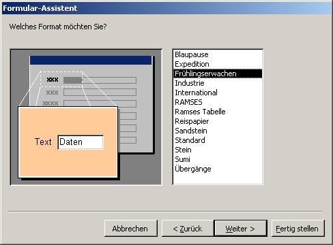Screen dimensions: 333x245
Task: Select the Stein list entry
Action: (x=218, y=150)
